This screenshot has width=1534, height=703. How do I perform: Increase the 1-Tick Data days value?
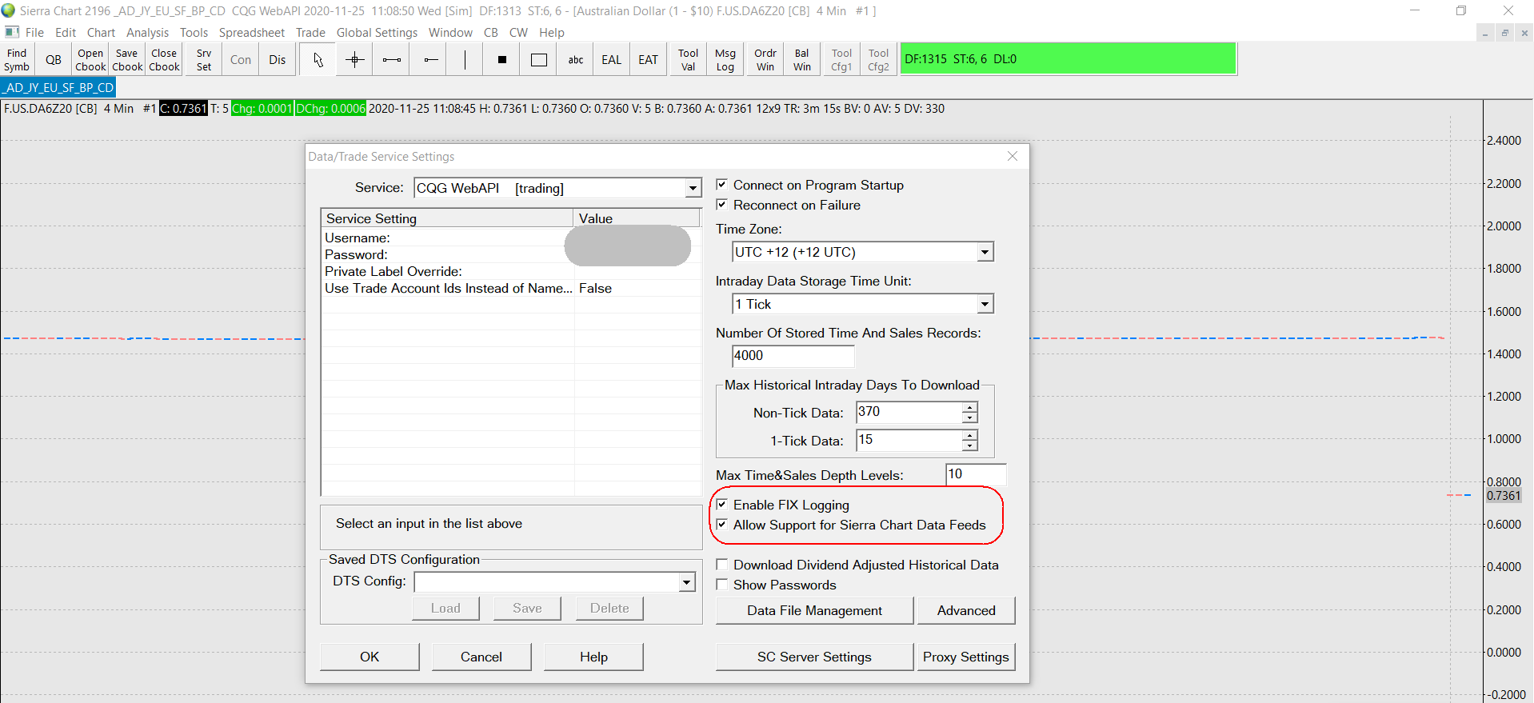970,435
